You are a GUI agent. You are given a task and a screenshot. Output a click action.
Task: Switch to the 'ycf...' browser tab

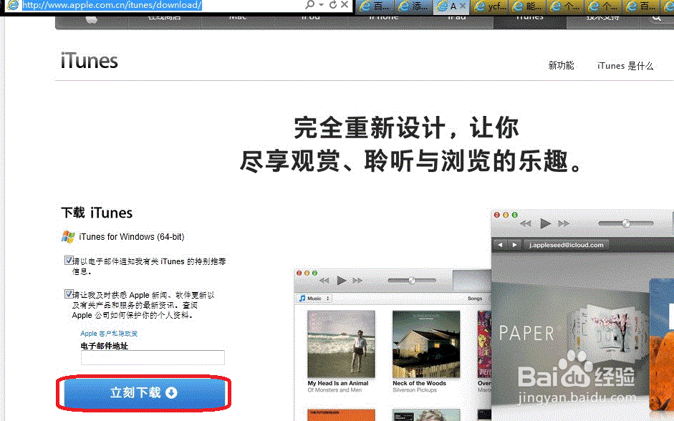(491, 6)
